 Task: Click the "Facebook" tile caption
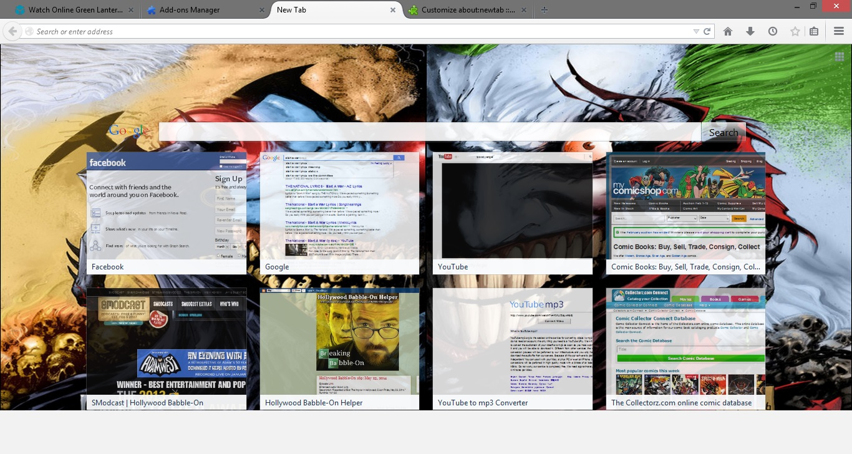[x=108, y=267]
